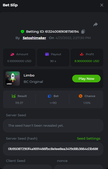Click the pink Amount money bag icon

click(x=12, y=54)
